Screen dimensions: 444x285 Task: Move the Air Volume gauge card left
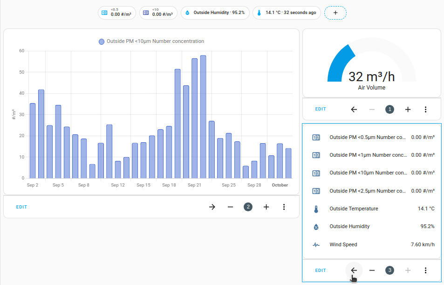tap(354, 109)
